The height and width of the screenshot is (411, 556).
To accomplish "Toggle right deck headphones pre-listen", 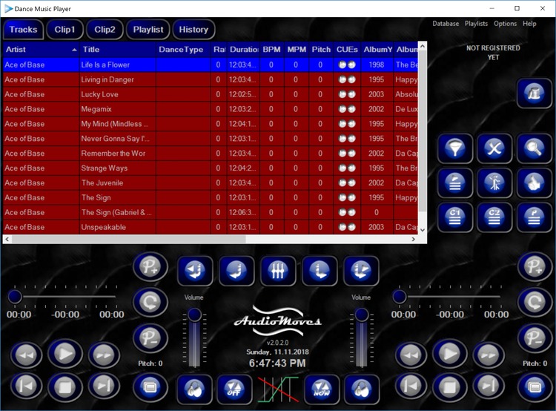I will (x=362, y=389).
